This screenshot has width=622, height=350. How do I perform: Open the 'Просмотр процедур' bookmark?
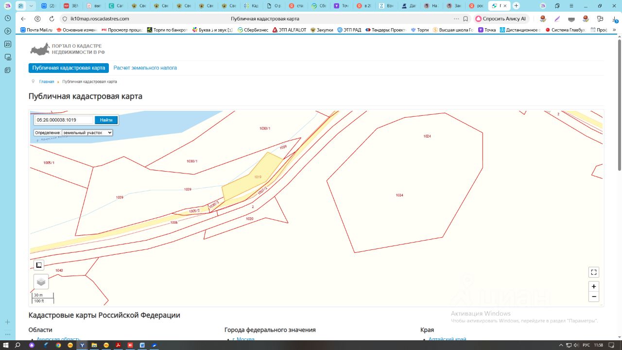pos(121,30)
